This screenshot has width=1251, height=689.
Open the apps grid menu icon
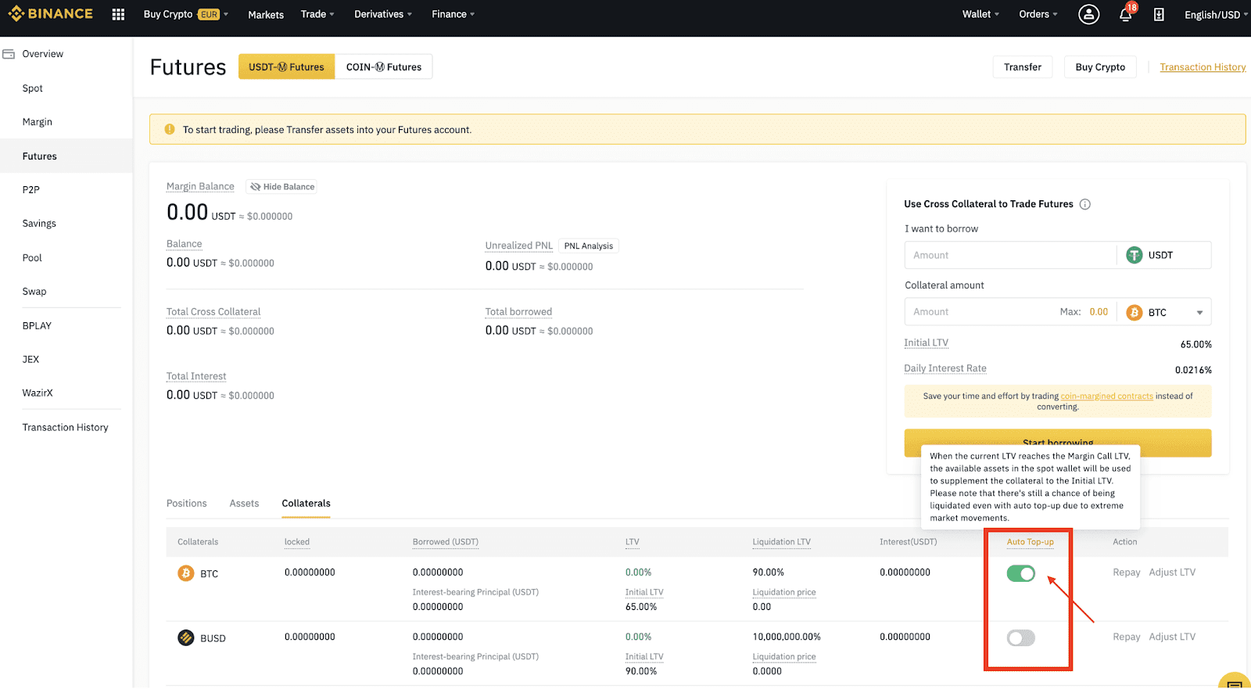(x=118, y=14)
